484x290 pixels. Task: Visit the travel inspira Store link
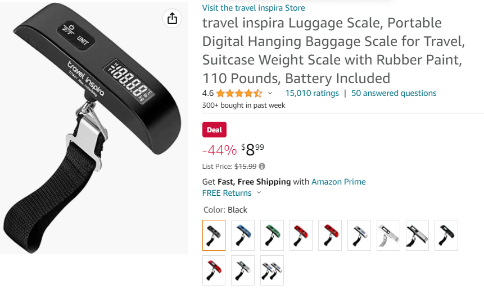[x=254, y=8]
